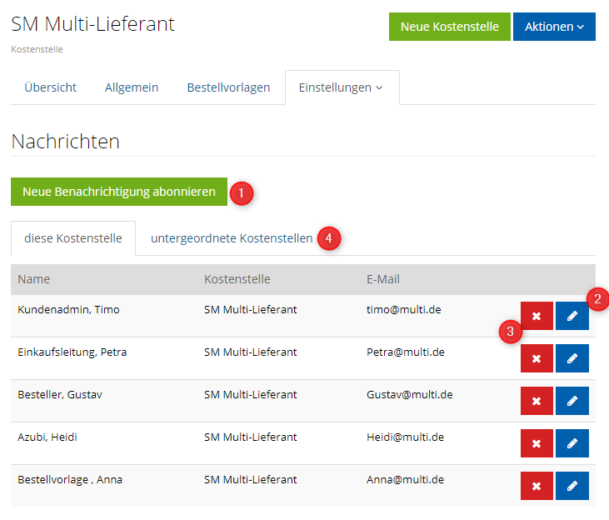Delete notification for Kundenadmin, Timo
This screenshot has height=520, width=609.
pos(537,316)
